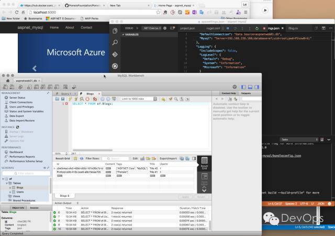The image size is (335, 236).
Task: Expand the Blogs table in schema tree
Action: point(10,188)
